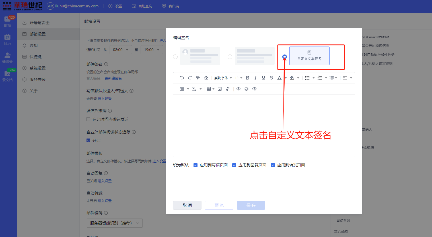432x237 pixels.
Task: Apply numbered list formatting
Action: (320, 78)
